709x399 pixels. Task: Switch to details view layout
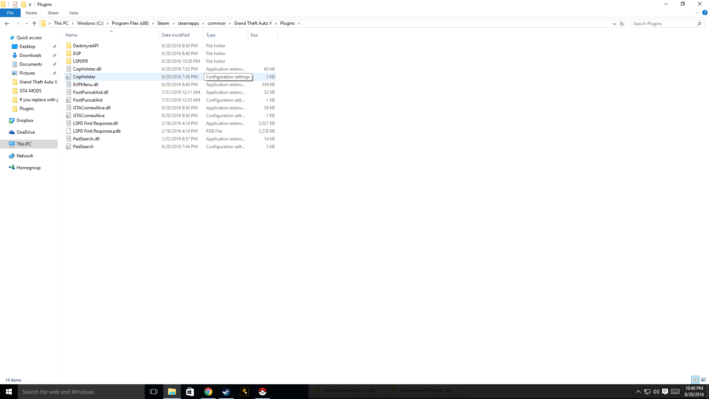[696, 380]
